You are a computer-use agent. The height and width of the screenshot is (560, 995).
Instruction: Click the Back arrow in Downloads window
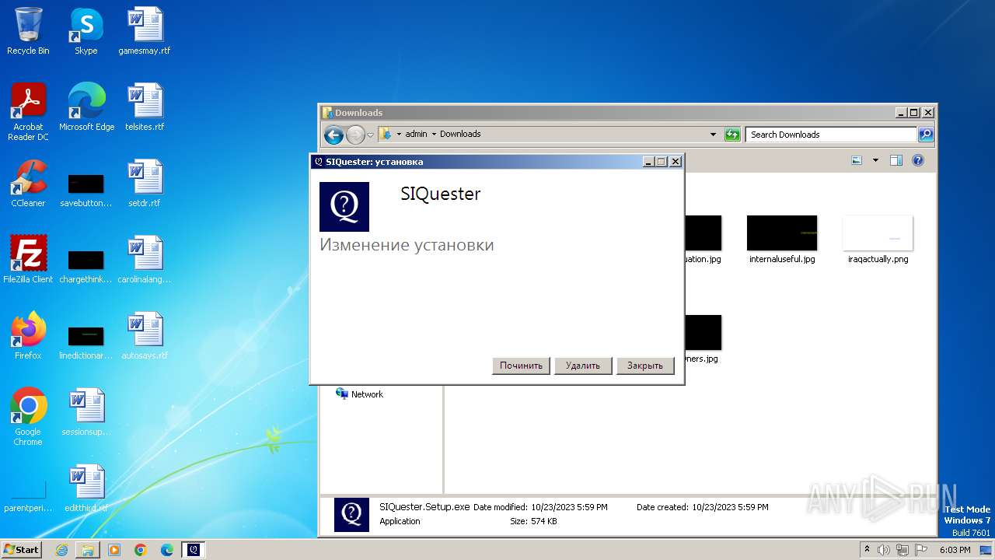[333, 135]
